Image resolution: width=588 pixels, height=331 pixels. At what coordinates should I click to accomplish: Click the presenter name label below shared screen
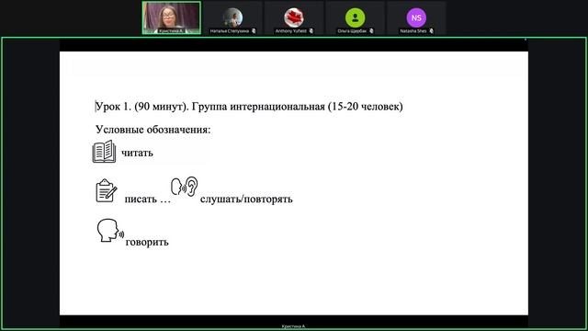click(294, 326)
